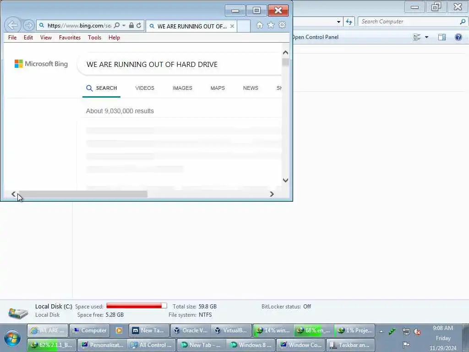Image resolution: width=469 pixels, height=352 pixels.
Task: Click the Search Computer magnifier icon
Action: 463,22
